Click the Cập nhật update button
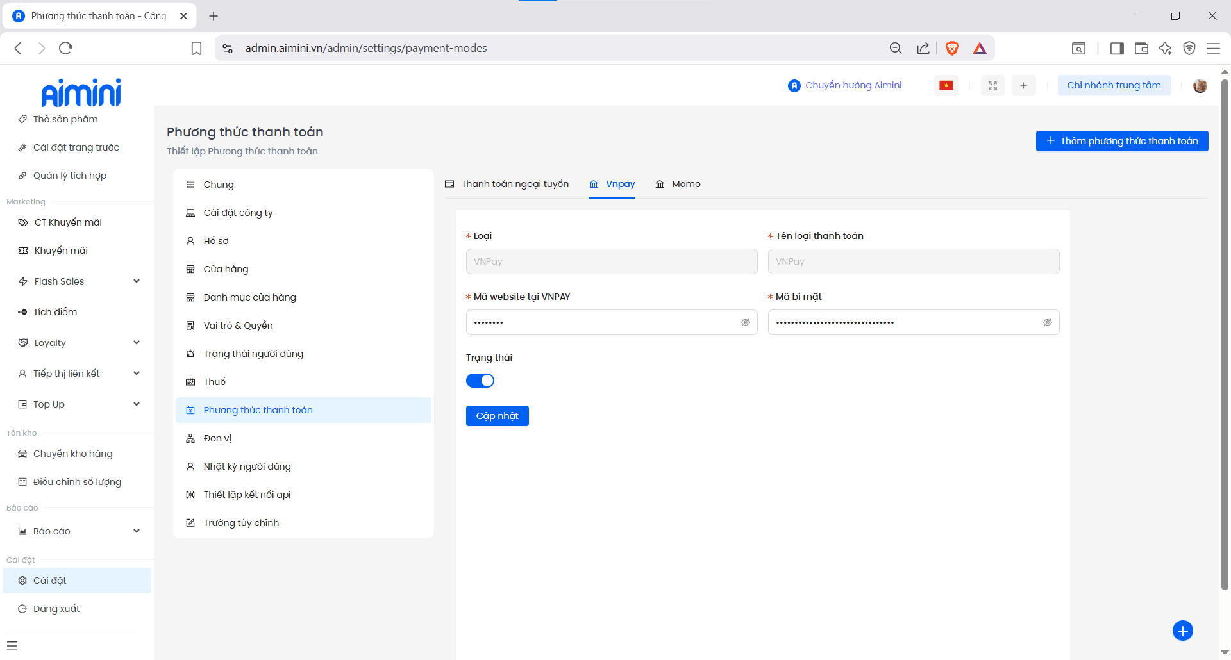 pyautogui.click(x=497, y=416)
